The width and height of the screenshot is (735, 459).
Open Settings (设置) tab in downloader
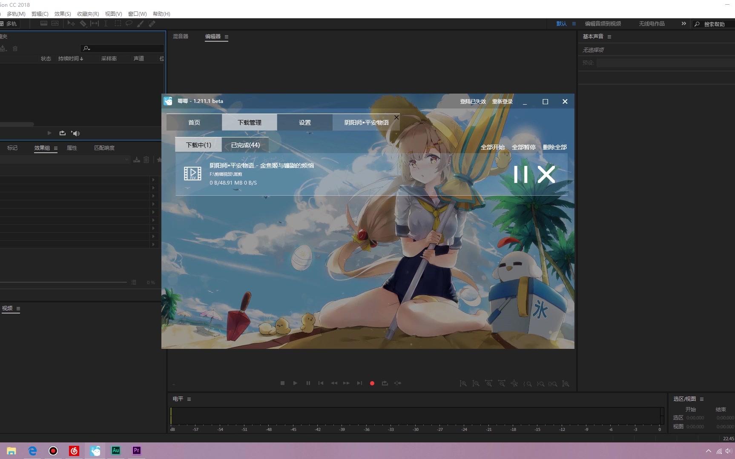tap(305, 122)
